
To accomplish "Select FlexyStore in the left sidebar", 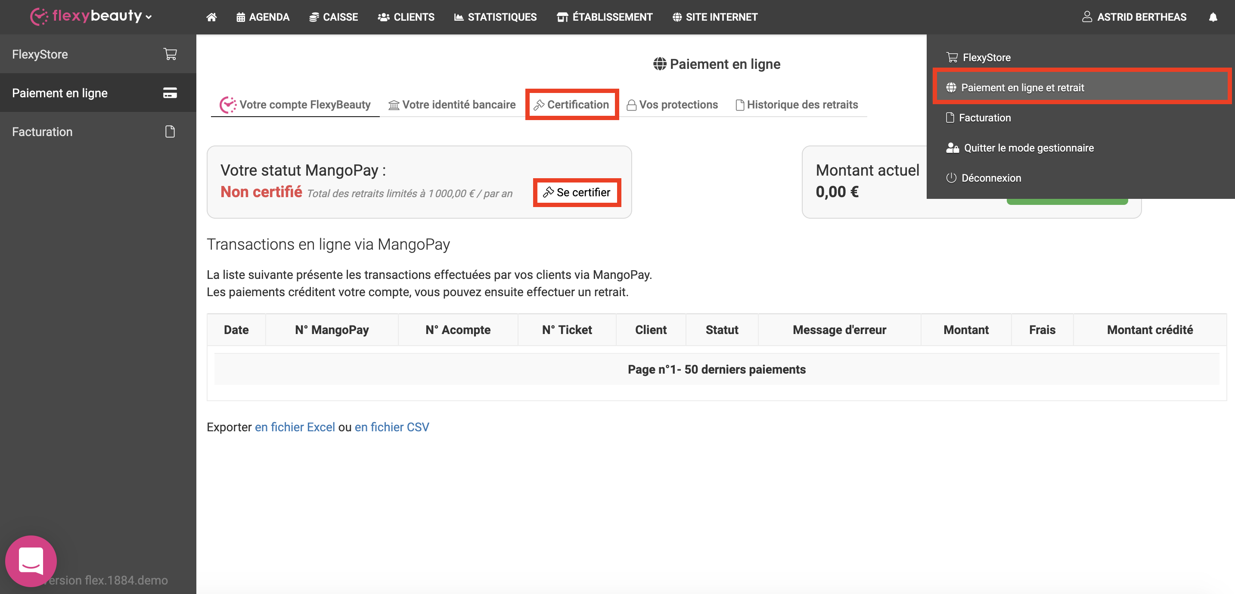I will click(98, 54).
